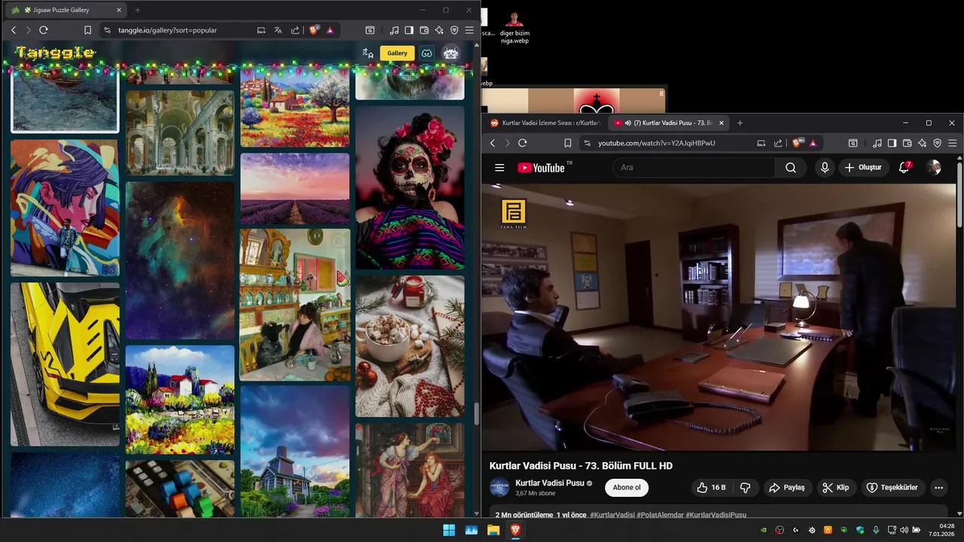Open Tanggle user avatar menu

(x=450, y=53)
